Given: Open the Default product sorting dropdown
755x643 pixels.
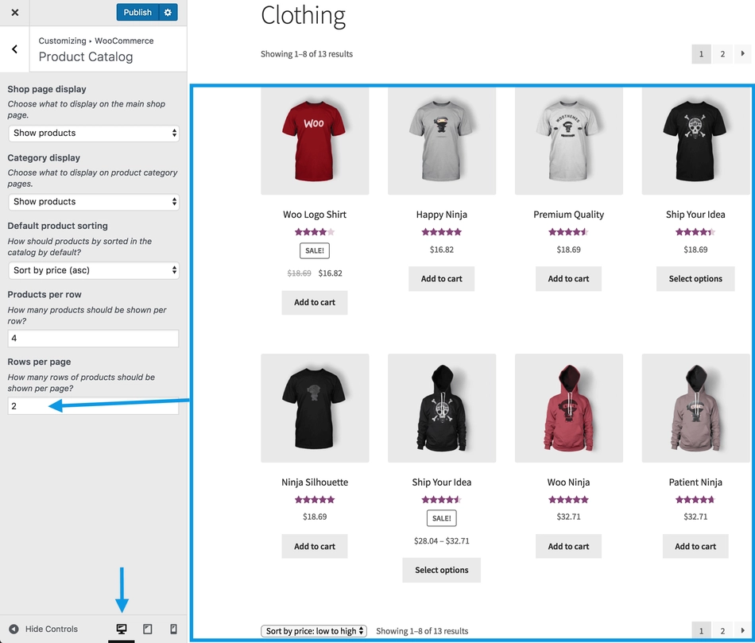Looking at the screenshot, I should pyautogui.click(x=94, y=270).
